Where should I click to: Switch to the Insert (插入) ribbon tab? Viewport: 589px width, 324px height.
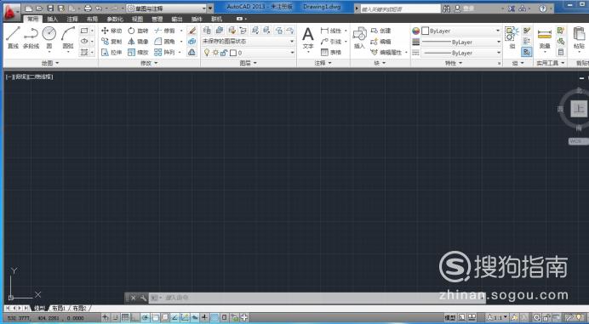point(53,19)
